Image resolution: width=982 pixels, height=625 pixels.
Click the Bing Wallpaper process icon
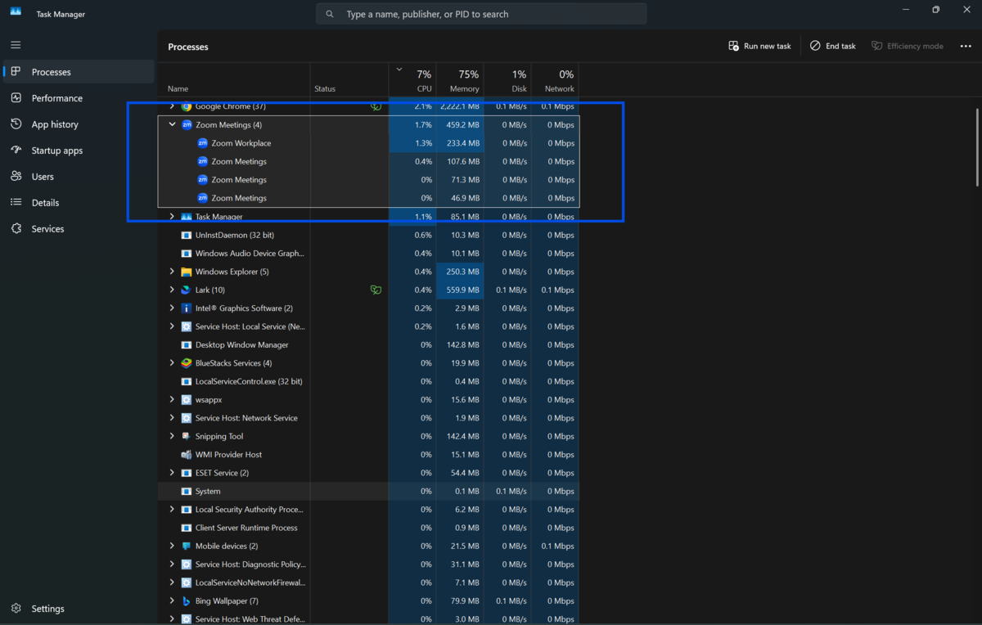[x=186, y=601]
